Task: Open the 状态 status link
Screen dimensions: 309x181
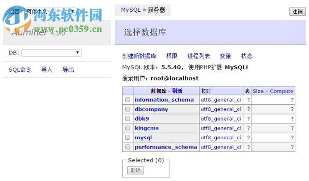Action: (247, 56)
